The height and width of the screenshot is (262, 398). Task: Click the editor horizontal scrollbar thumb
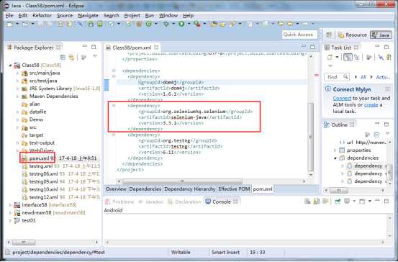point(182,181)
